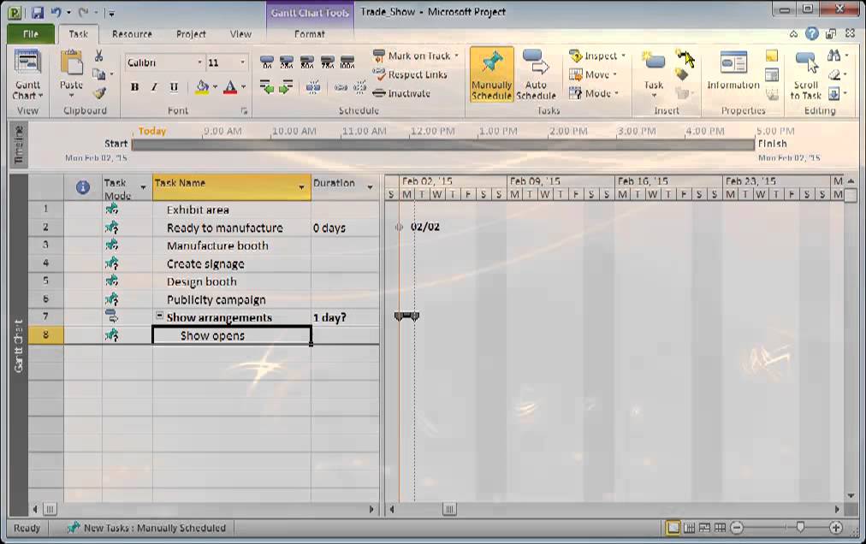866x544 pixels.
Task: Click the 02/02 milestone marker in chart
Action: click(x=399, y=227)
